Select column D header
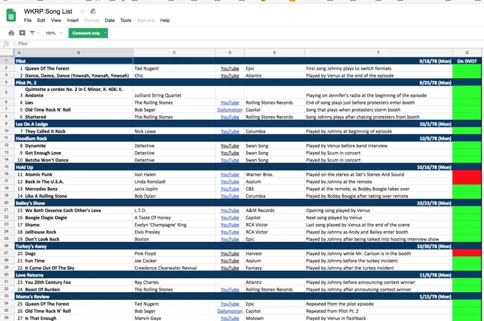Image resolution: width=484 pixels, height=321 pixels. pyautogui.click(x=230, y=53)
